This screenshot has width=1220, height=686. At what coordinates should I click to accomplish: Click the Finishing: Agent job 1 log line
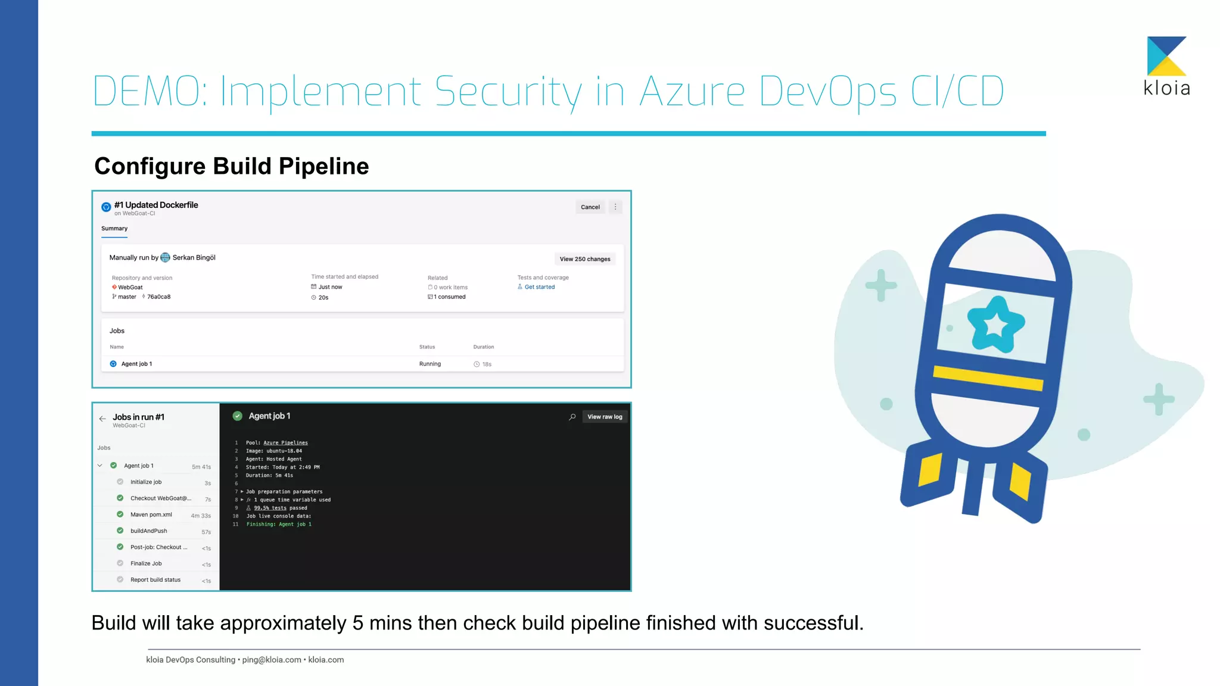[279, 525]
